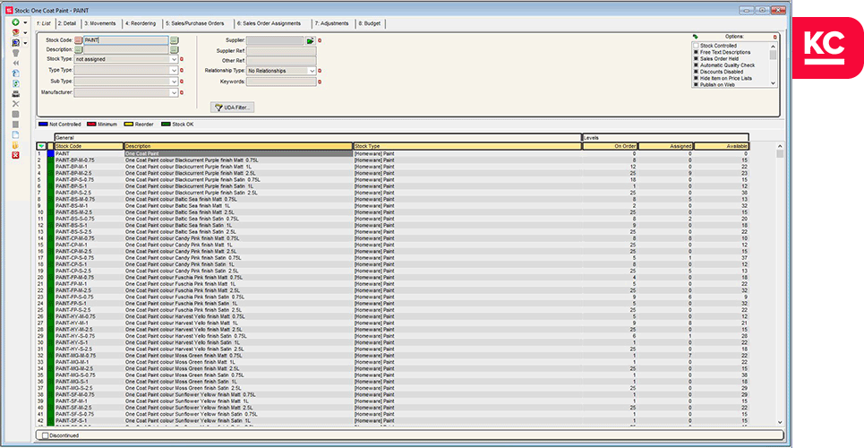The width and height of the screenshot is (864, 448).
Task: Click the red X close icon in sidebar
Action: pos(15,155)
